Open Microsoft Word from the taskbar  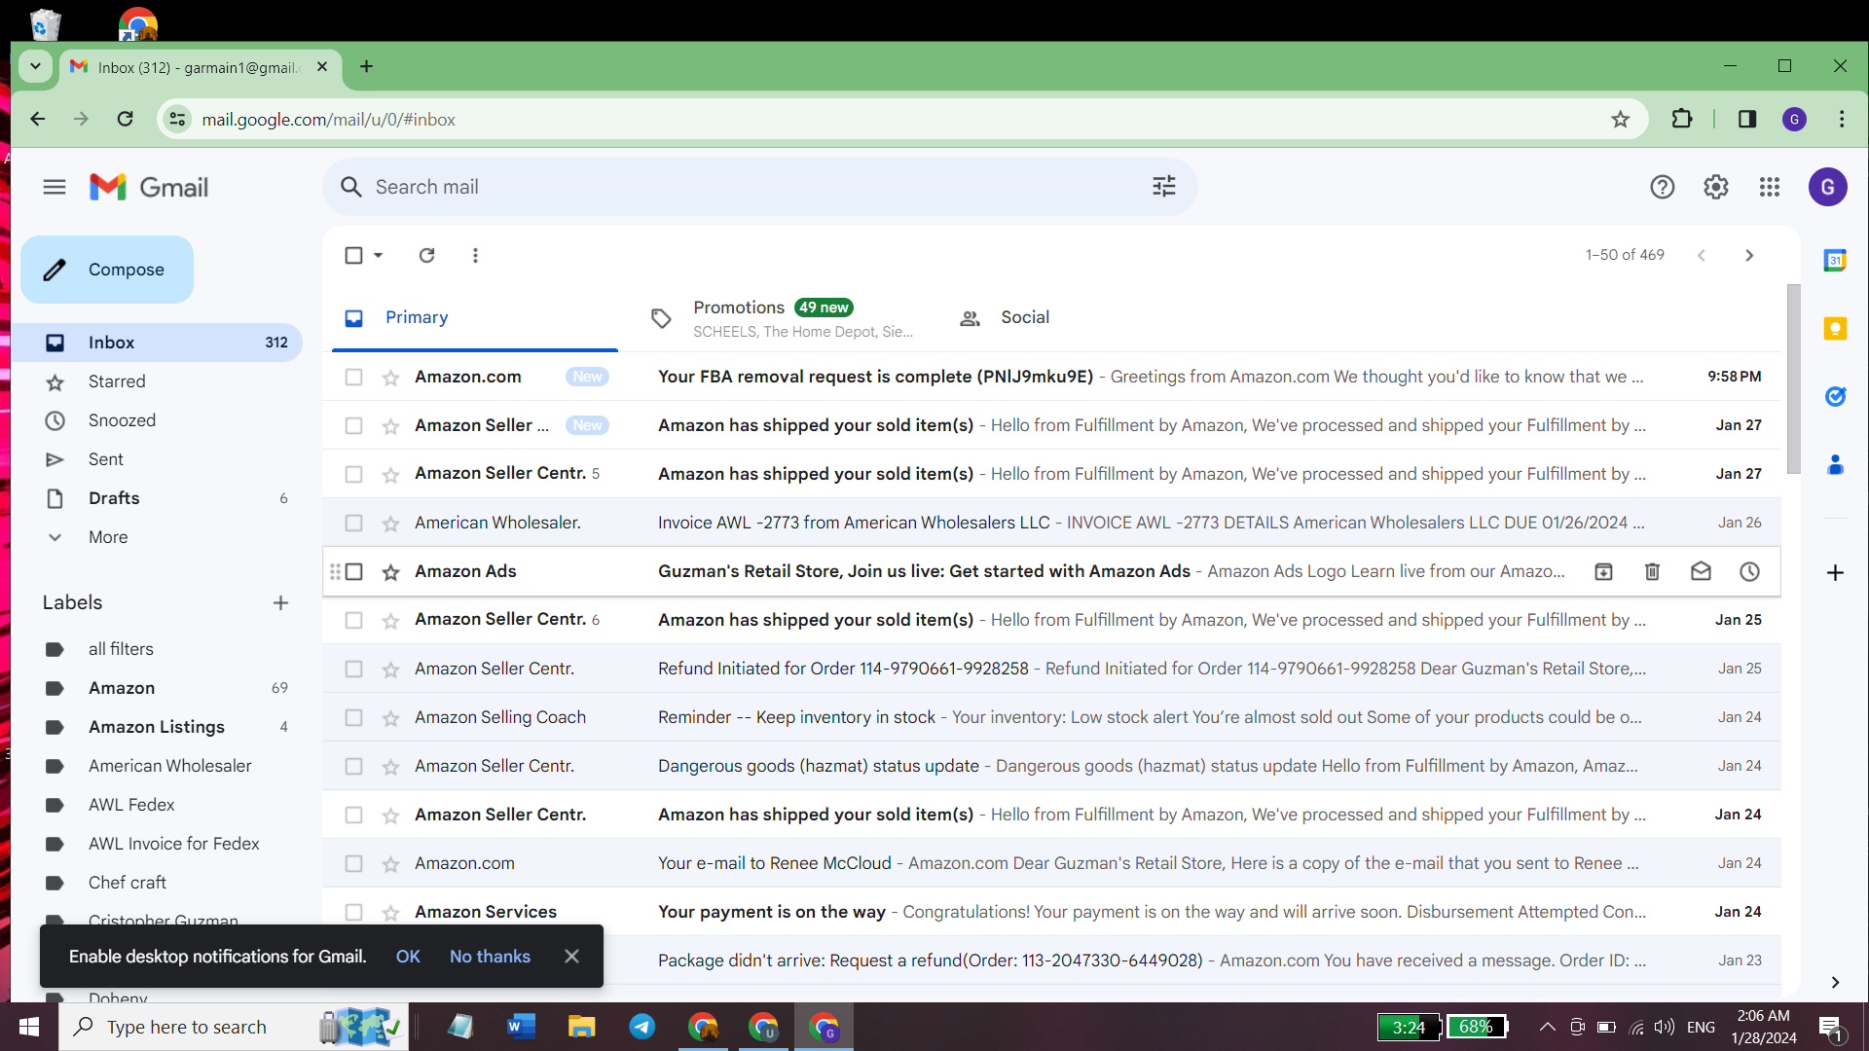[x=522, y=1027]
